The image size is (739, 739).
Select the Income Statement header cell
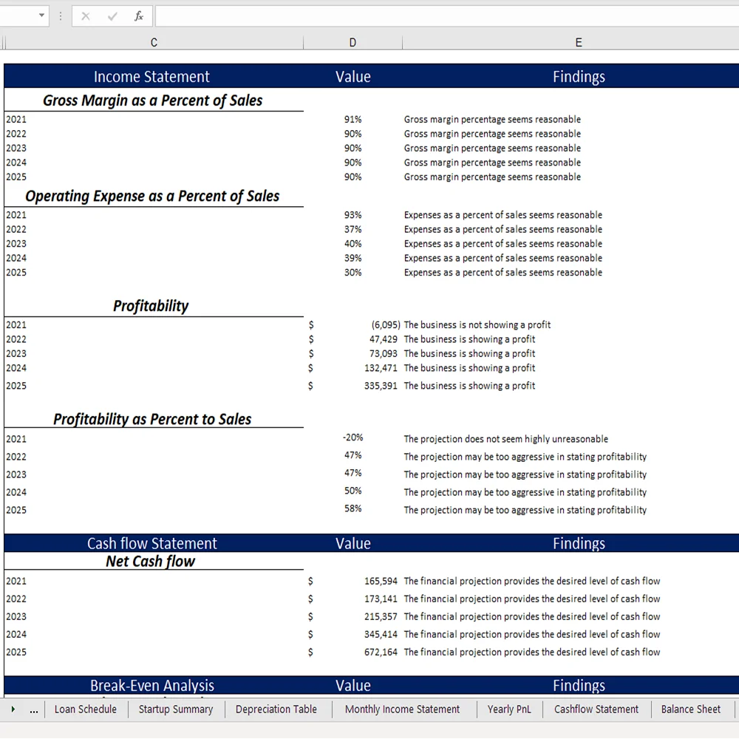click(x=151, y=76)
